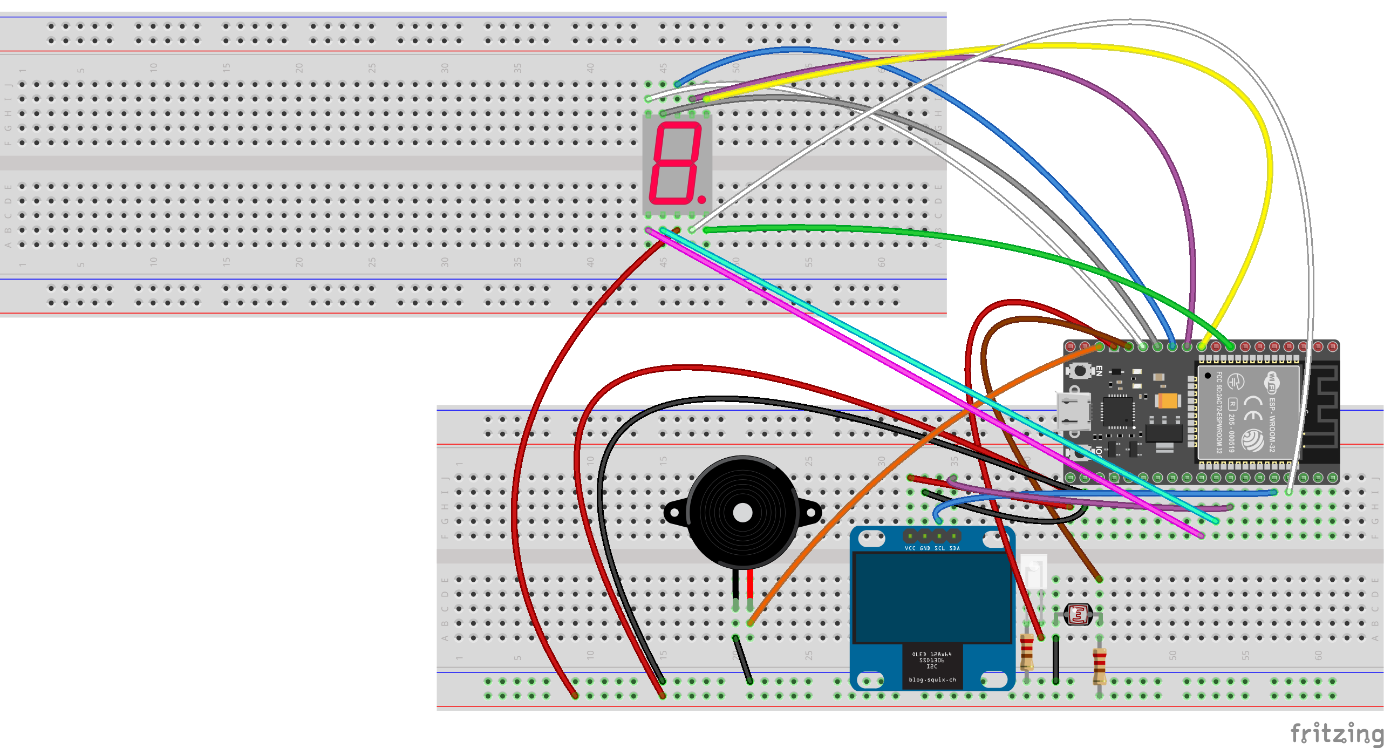Viewport: 1384px width, 748px height.
Task: Click the OLED VCC header pin
Action: pyautogui.click(x=910, y=536)
